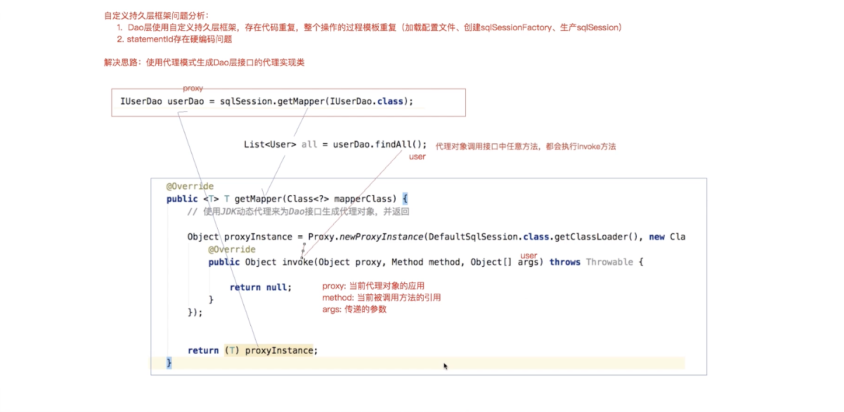Select the 'return null;' statement
The width and height of the screenshot is (844, 412).
pos(260,287)
